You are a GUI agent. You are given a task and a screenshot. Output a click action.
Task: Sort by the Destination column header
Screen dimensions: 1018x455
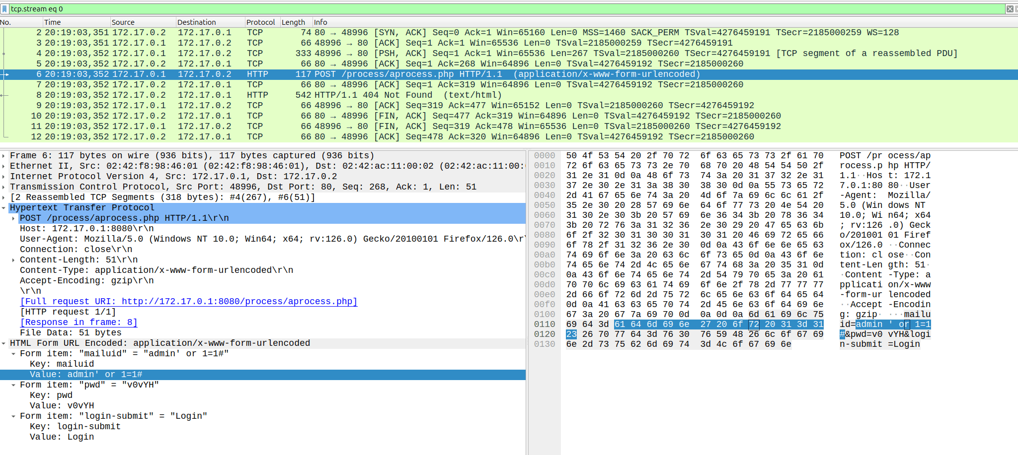(210, 22)
